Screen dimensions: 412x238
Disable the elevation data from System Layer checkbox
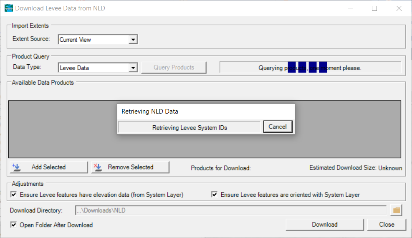click(14, 195)
